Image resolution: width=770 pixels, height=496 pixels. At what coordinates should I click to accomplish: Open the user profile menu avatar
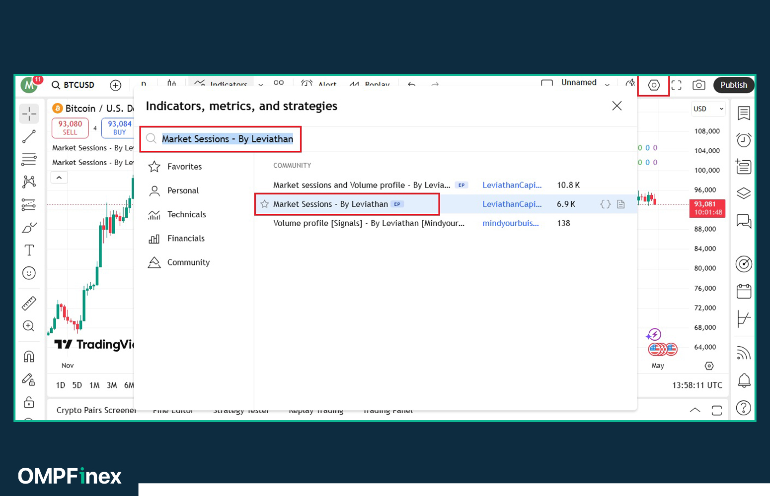(29, 85)
